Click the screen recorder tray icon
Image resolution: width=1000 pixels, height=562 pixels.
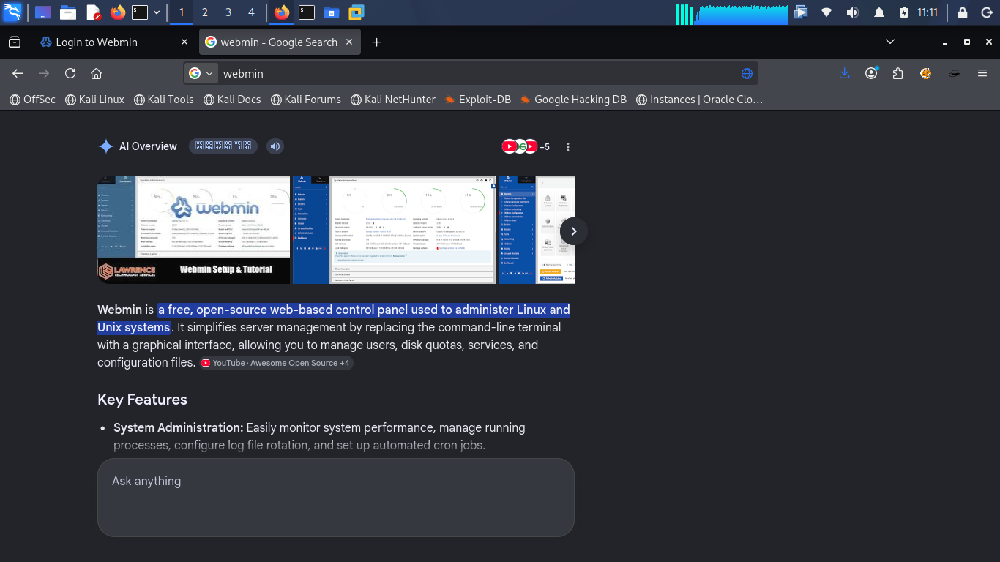coord(801,12)
